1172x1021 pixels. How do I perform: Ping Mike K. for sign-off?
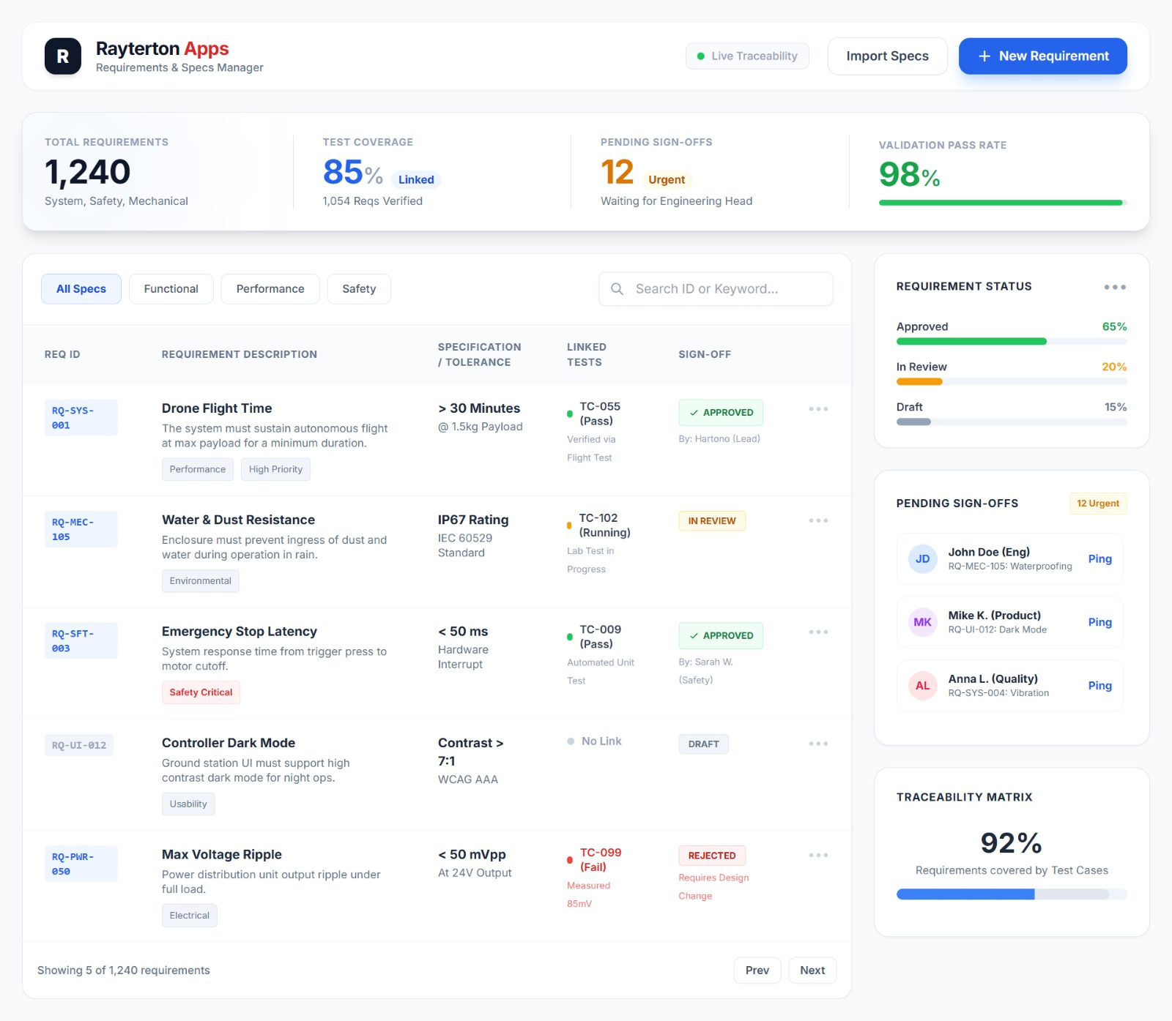[1099, 622]
